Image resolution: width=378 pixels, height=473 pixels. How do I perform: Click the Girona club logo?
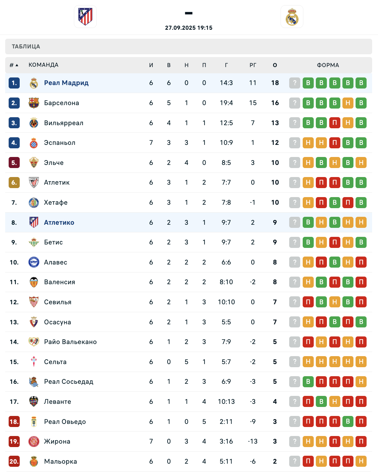(x=34, y=442)
